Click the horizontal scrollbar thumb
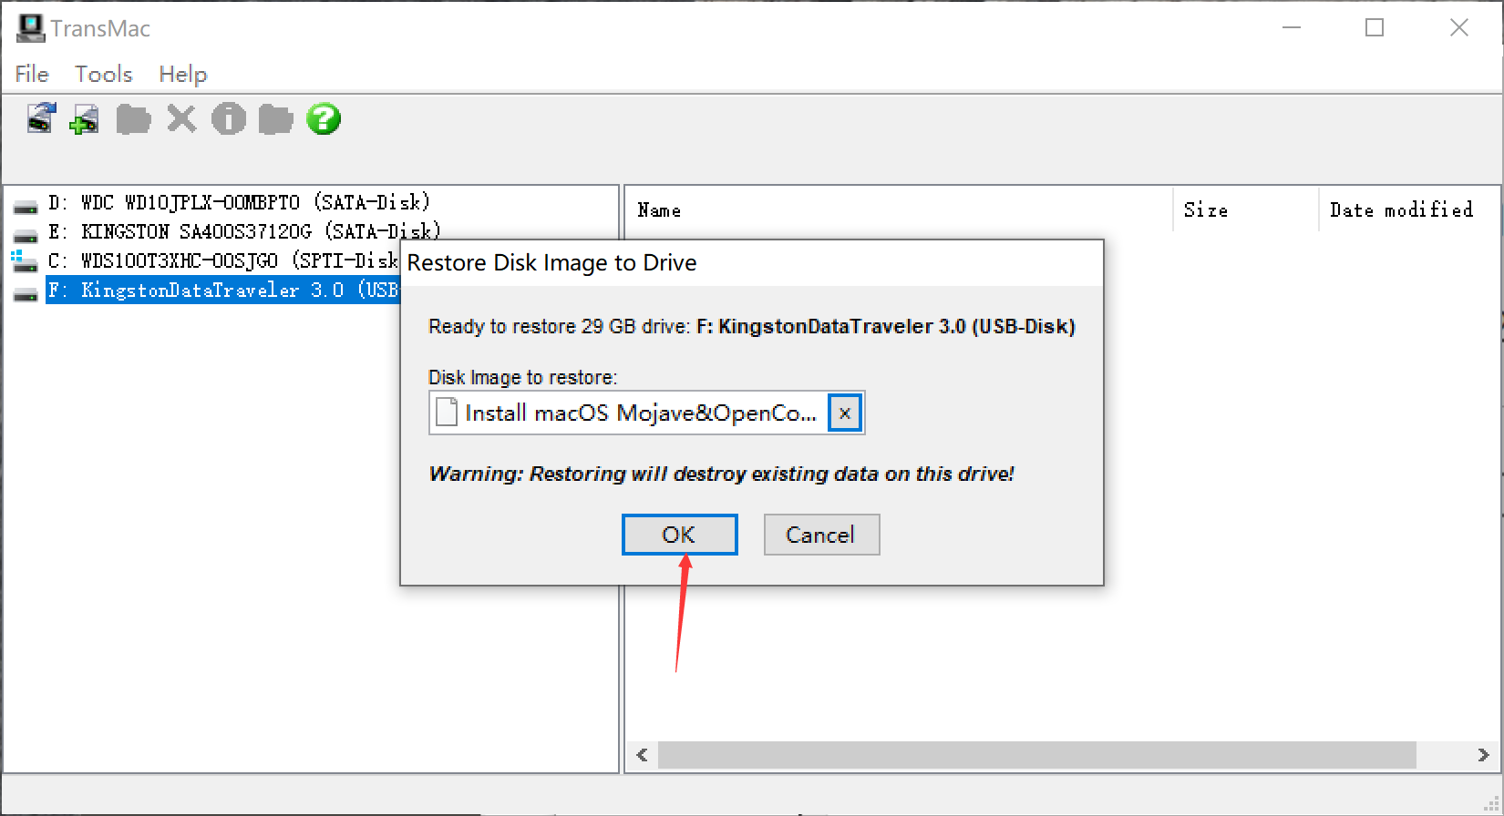1504x816 pixels. coord(1037,755)
